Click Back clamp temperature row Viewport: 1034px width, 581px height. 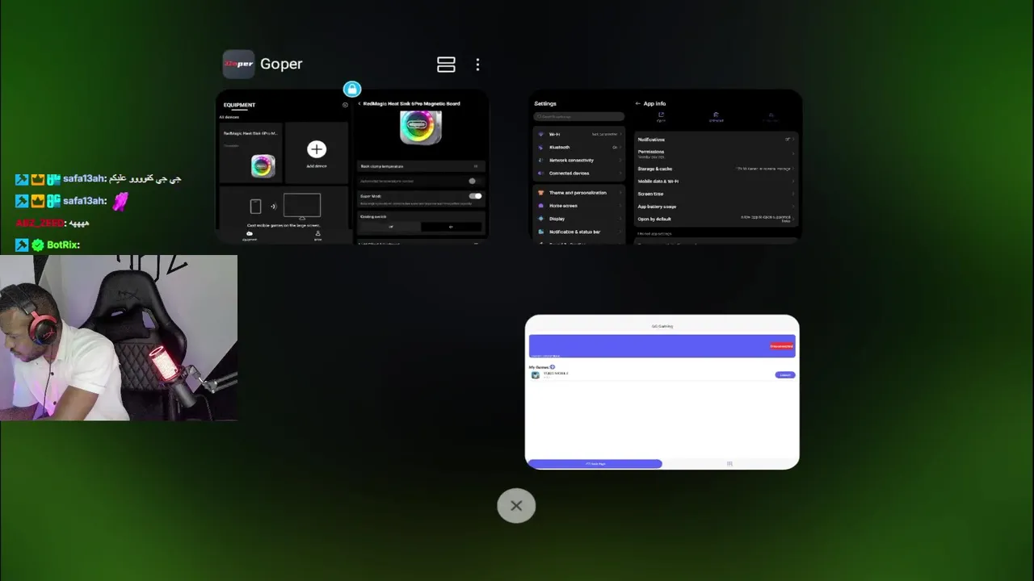pos(419,166)
